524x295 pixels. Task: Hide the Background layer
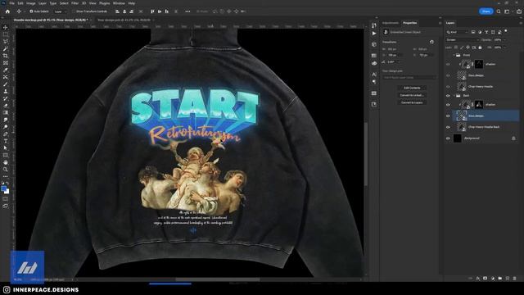(x=448, y=138)
